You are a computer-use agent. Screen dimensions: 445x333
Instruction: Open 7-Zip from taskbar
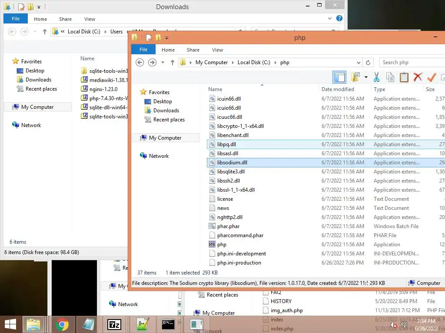(x=114, y=324)
